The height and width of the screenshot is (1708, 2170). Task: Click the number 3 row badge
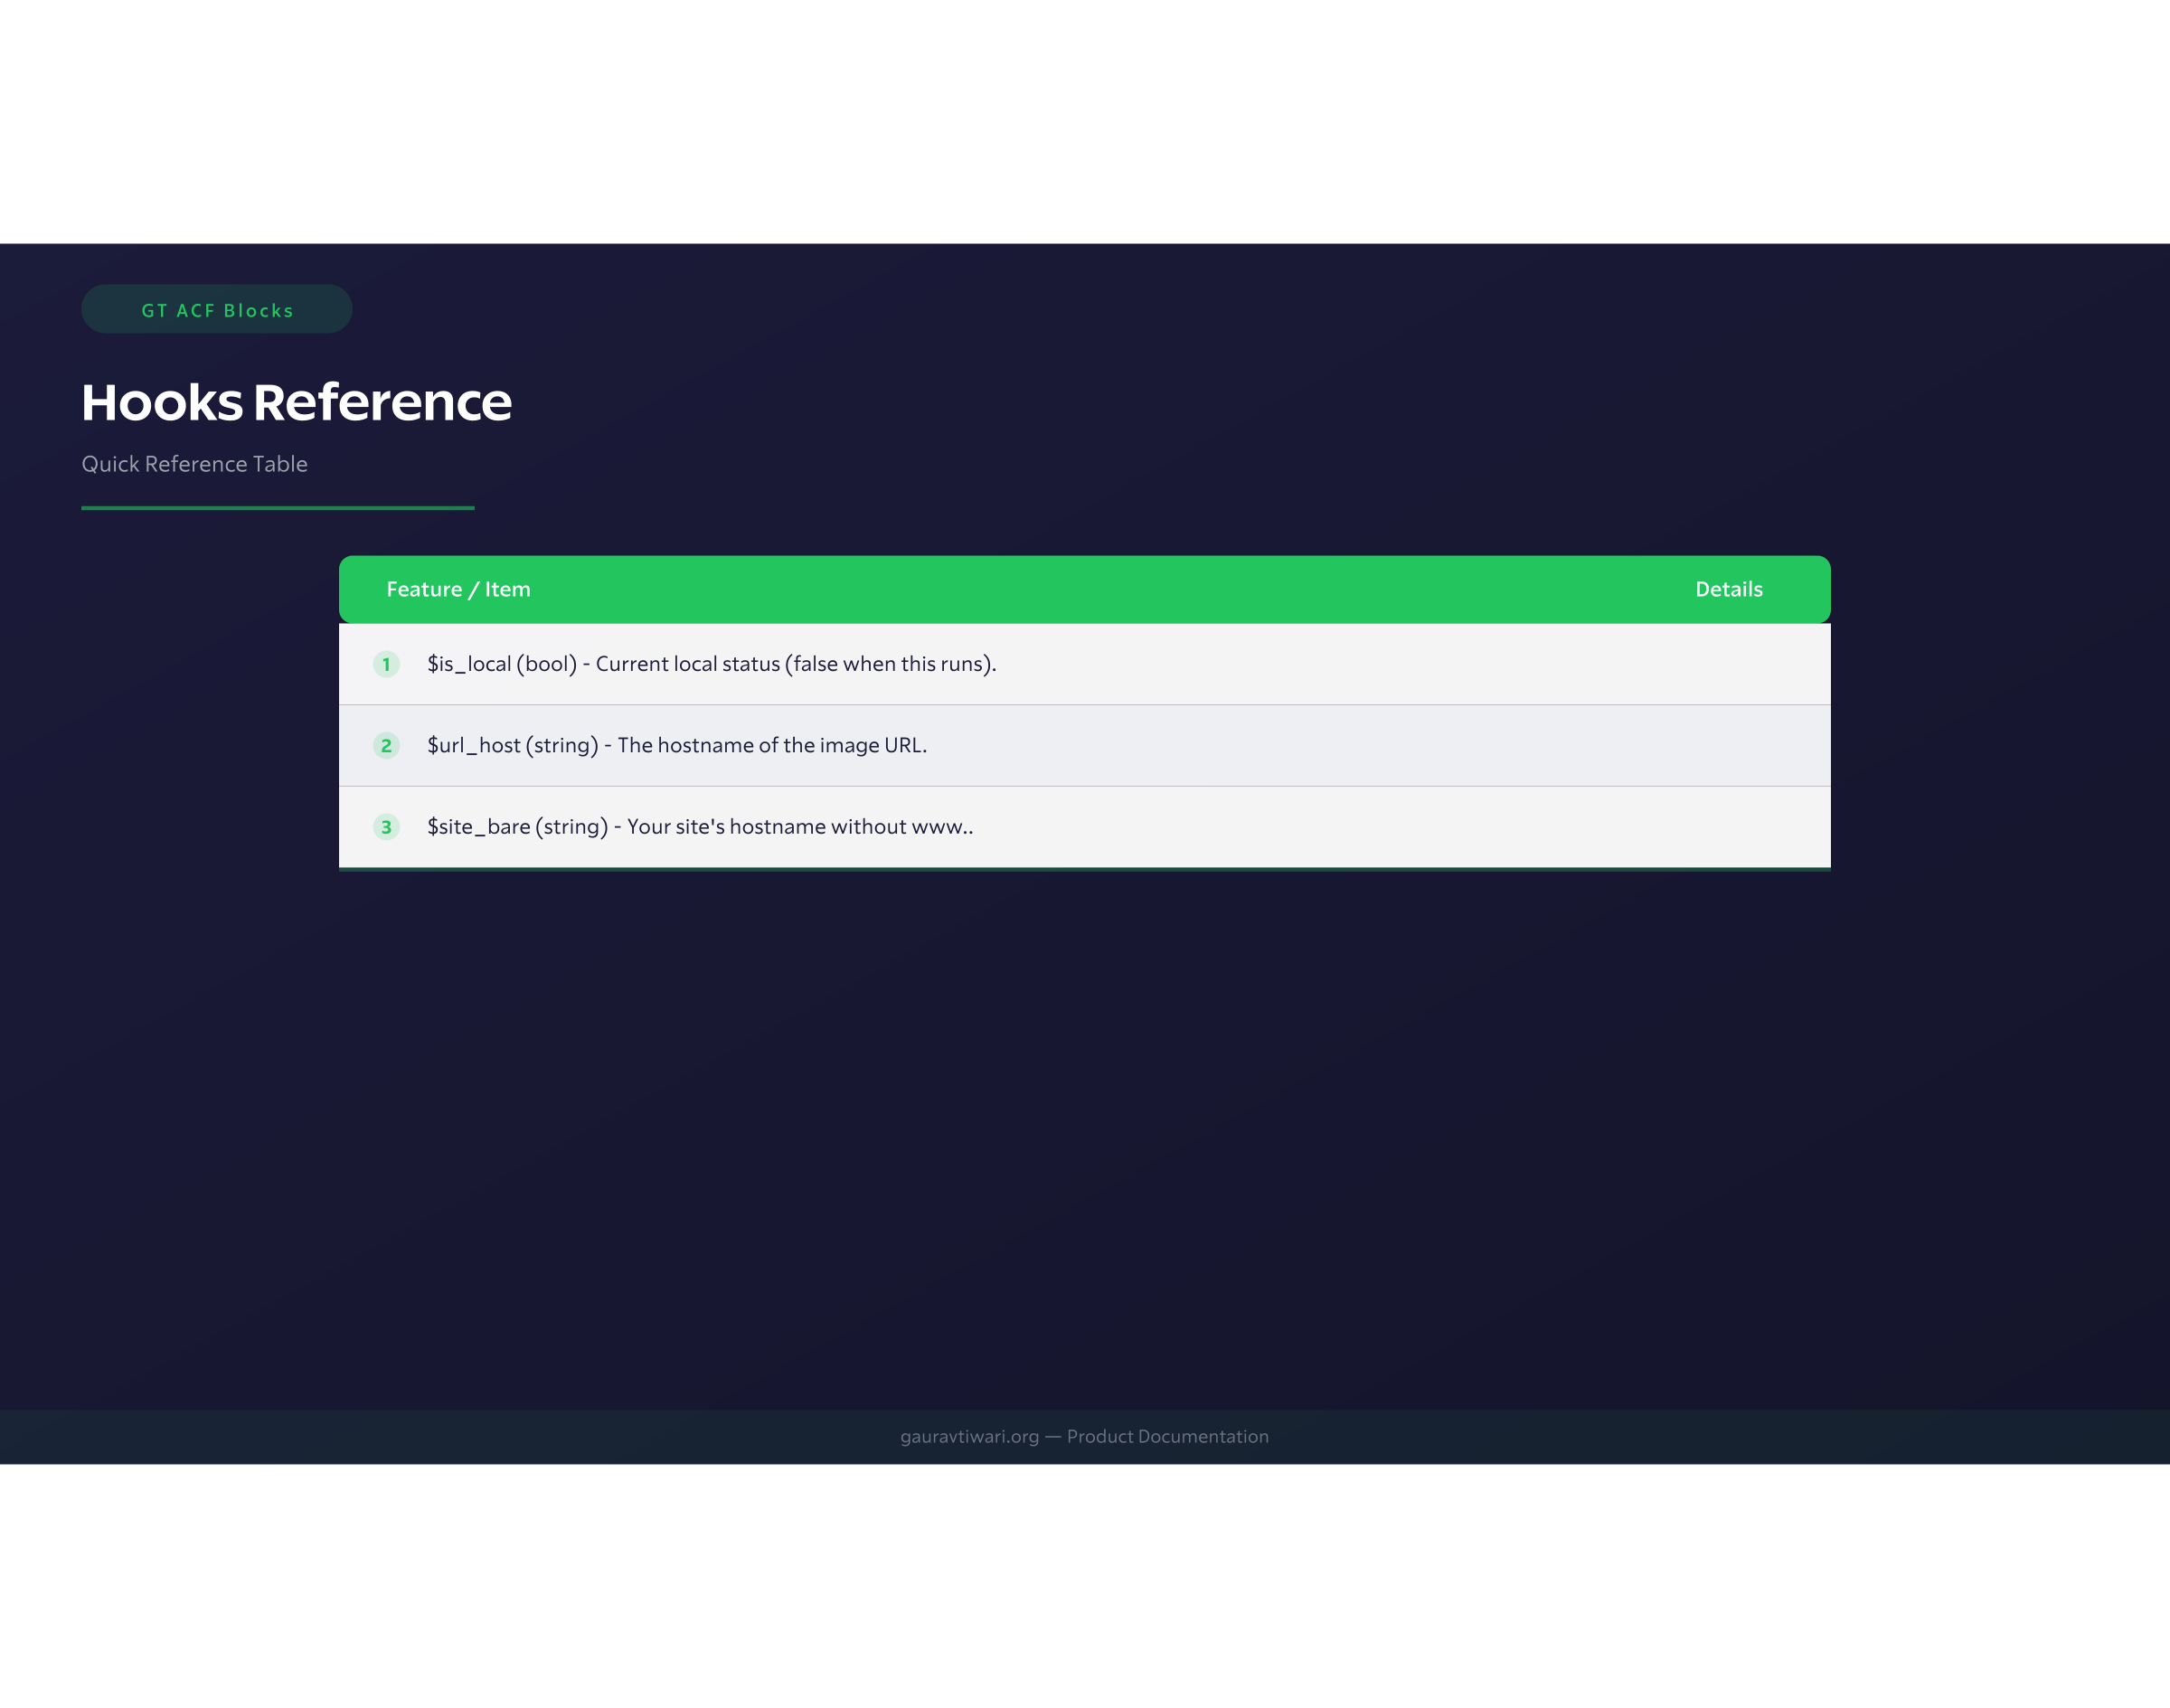386,827
